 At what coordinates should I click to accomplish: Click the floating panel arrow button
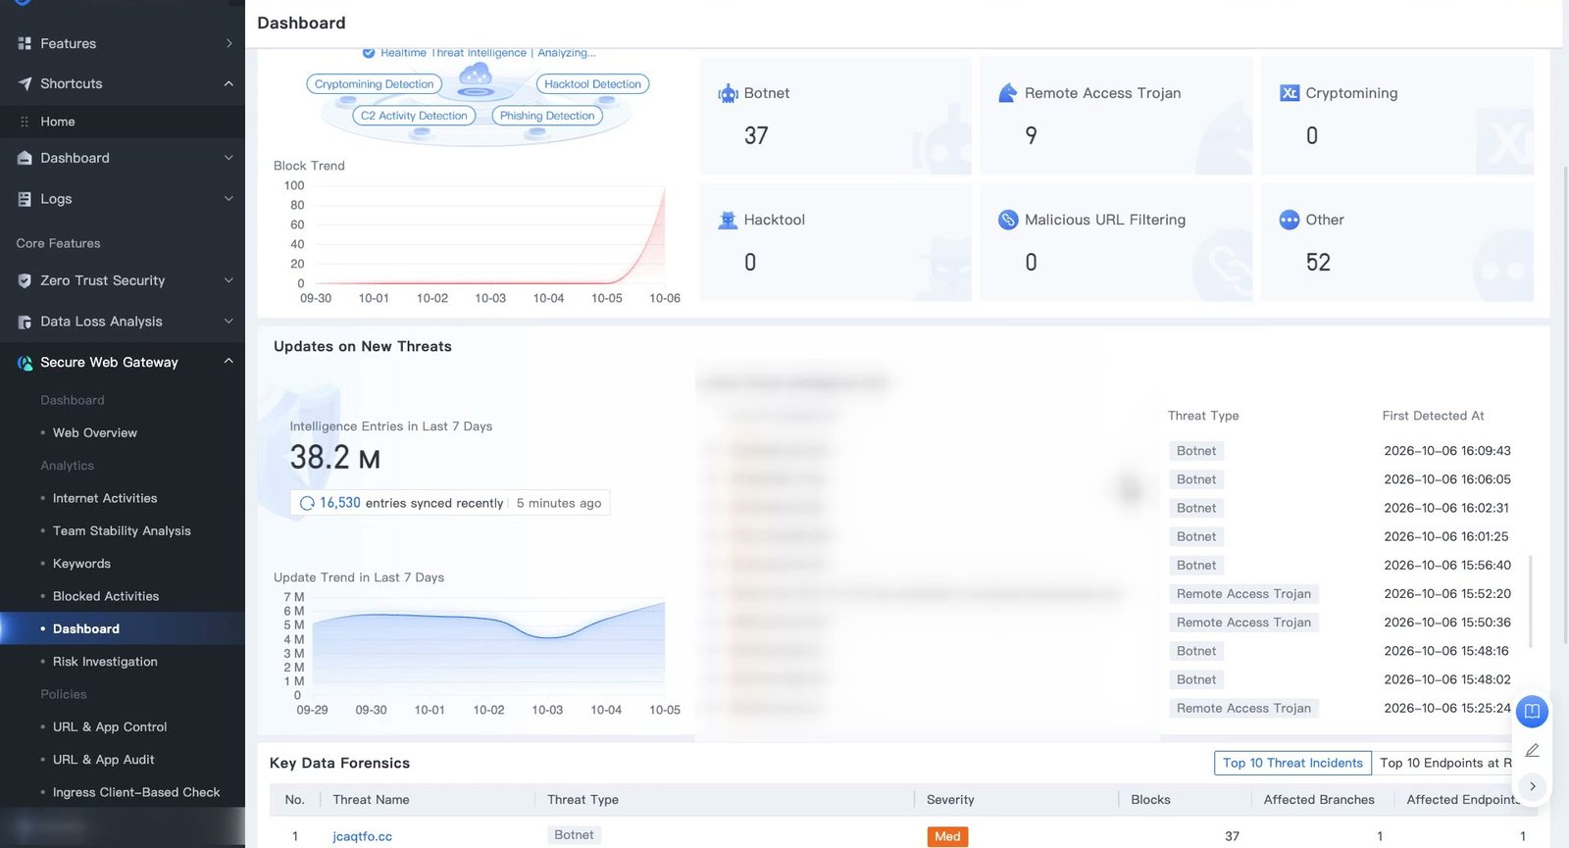pyautogui.click(x=1532, y=786)
